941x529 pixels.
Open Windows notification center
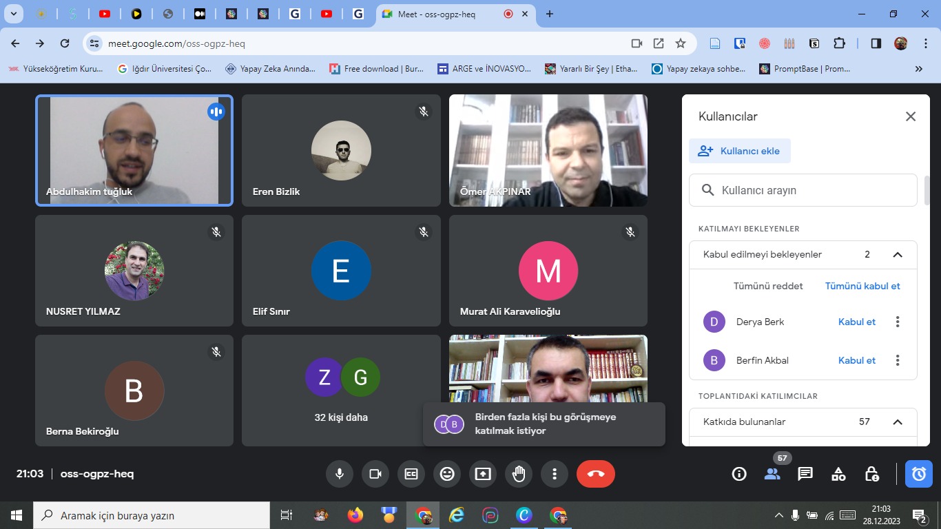coord(919,515)
